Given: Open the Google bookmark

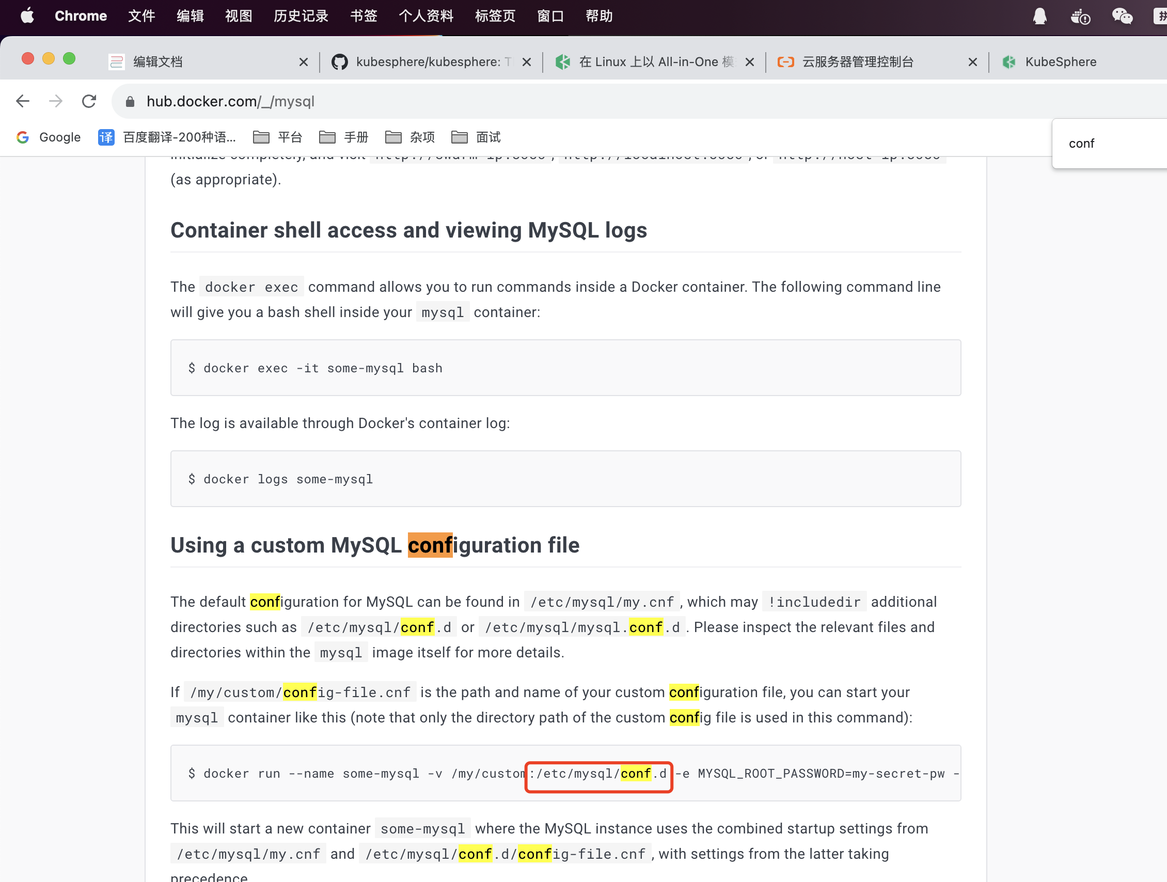Looking at the screenshot, I should pyautogui.click(x=48, y=137).
